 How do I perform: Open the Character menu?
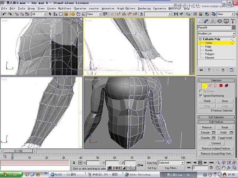pos(80,9)
